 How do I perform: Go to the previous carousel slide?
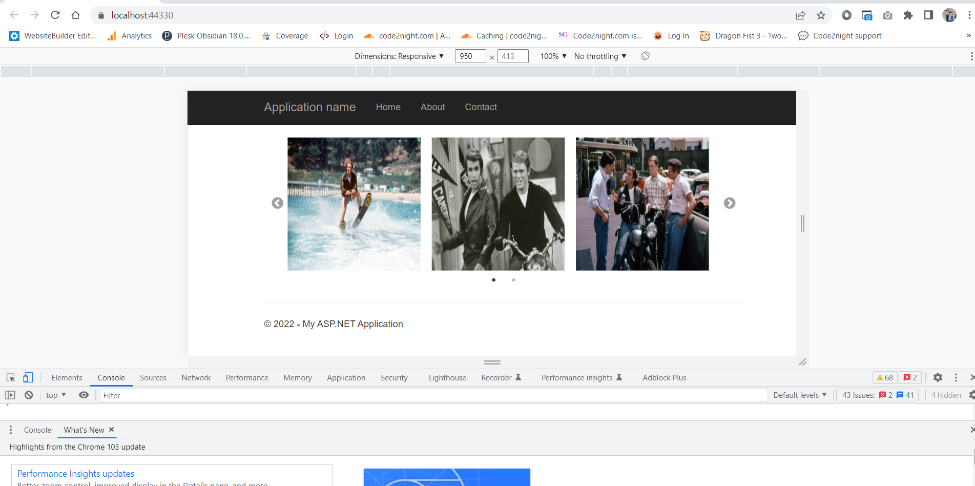(277, 203)
